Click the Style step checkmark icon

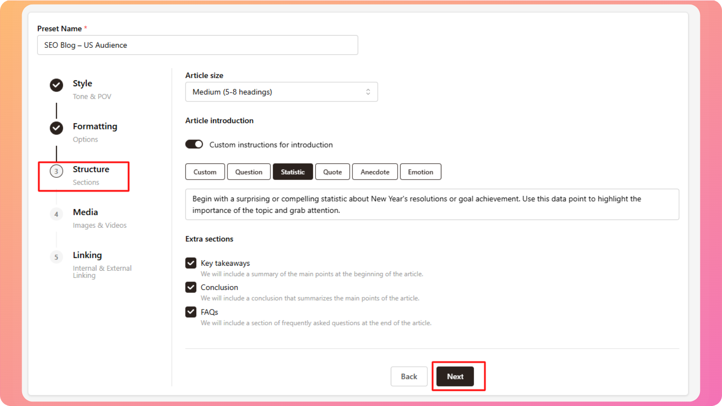pos(56,85)
